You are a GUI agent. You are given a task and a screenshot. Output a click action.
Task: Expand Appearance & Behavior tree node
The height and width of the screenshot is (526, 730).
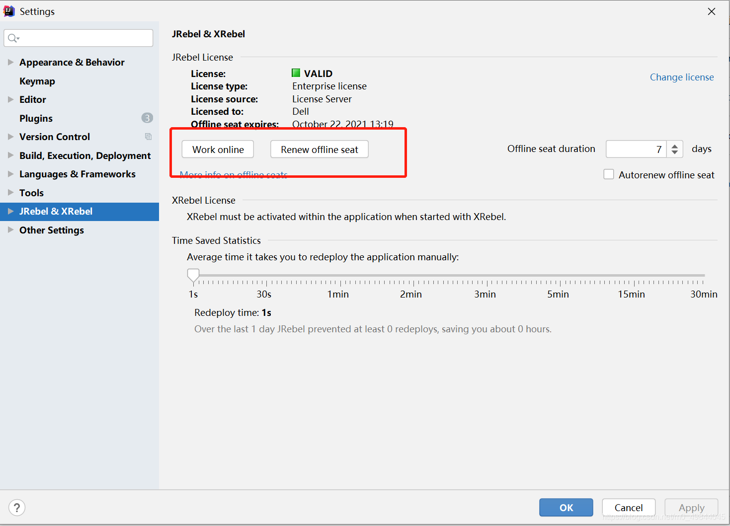[10, 62]
